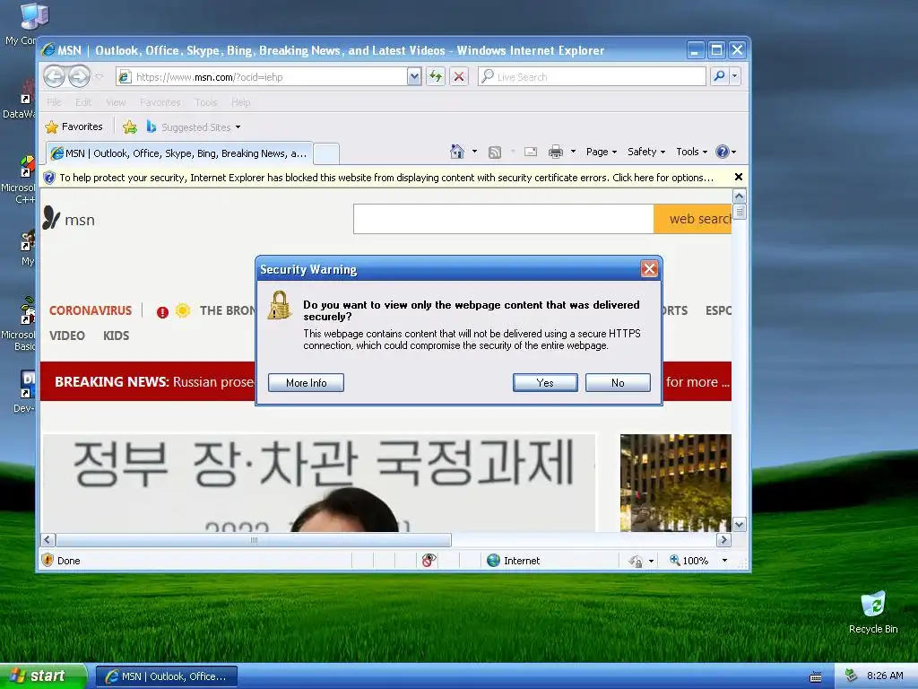This screenshot has height=689, width=918.
Task: Click the RSS feeds icon
Action: coord(495,153)
